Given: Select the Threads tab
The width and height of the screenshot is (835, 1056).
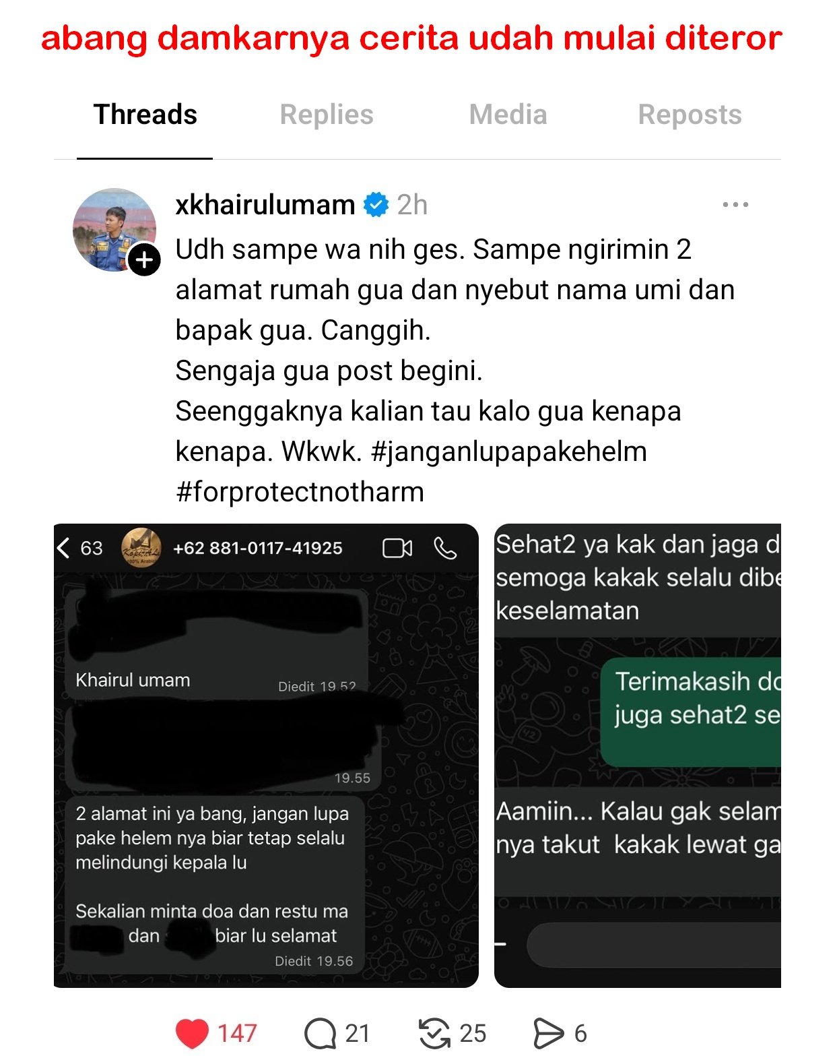Looking at the screenshot, I should [145, 115].
